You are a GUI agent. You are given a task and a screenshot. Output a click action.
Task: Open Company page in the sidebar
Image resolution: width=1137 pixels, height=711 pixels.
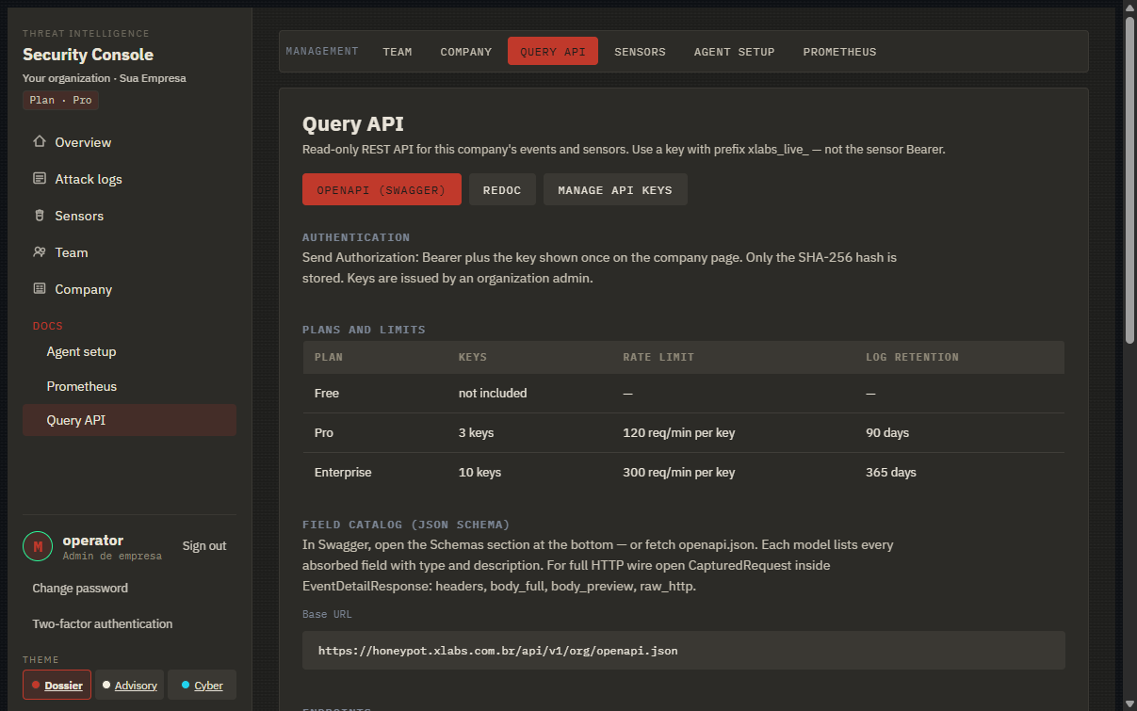pos(129,289)
